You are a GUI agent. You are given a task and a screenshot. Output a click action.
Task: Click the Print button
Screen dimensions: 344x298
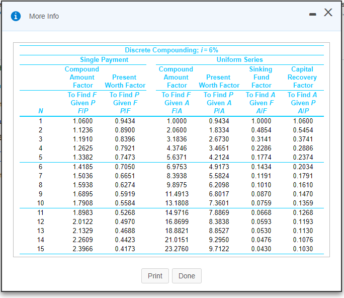pos(155,276)
